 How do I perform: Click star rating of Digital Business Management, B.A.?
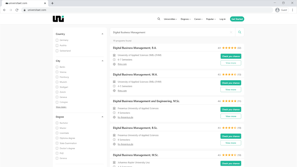tap(229, 48)
